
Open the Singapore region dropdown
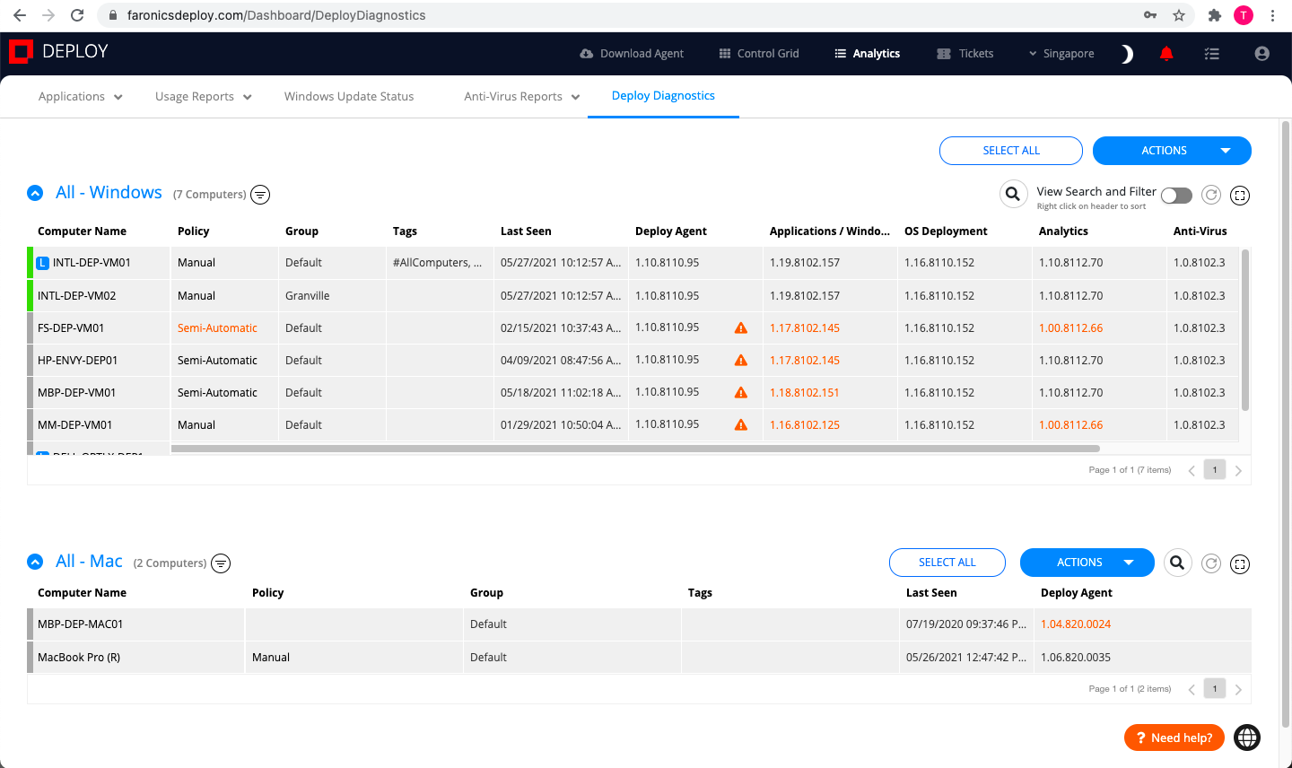pos(1061,53)
